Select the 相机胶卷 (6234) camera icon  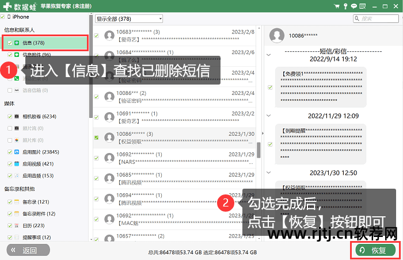point(17,116)
